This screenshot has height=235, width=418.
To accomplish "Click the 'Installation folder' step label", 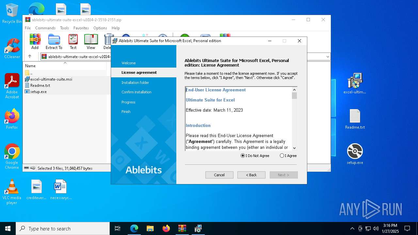I will [x=135, y=83].
